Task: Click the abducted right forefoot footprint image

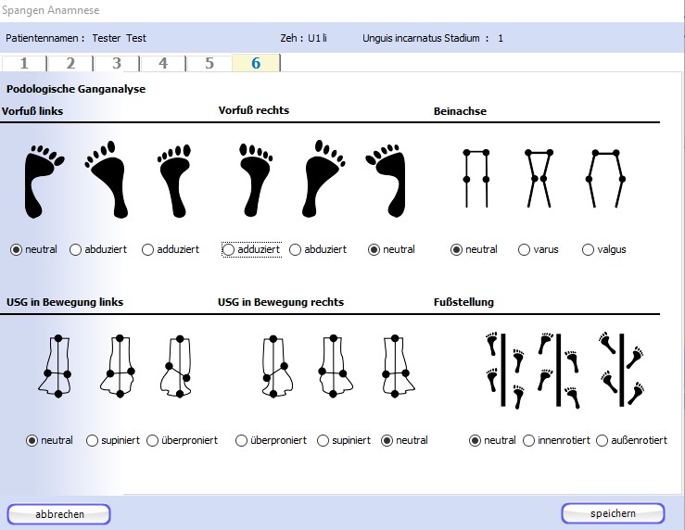Action: 323,179
